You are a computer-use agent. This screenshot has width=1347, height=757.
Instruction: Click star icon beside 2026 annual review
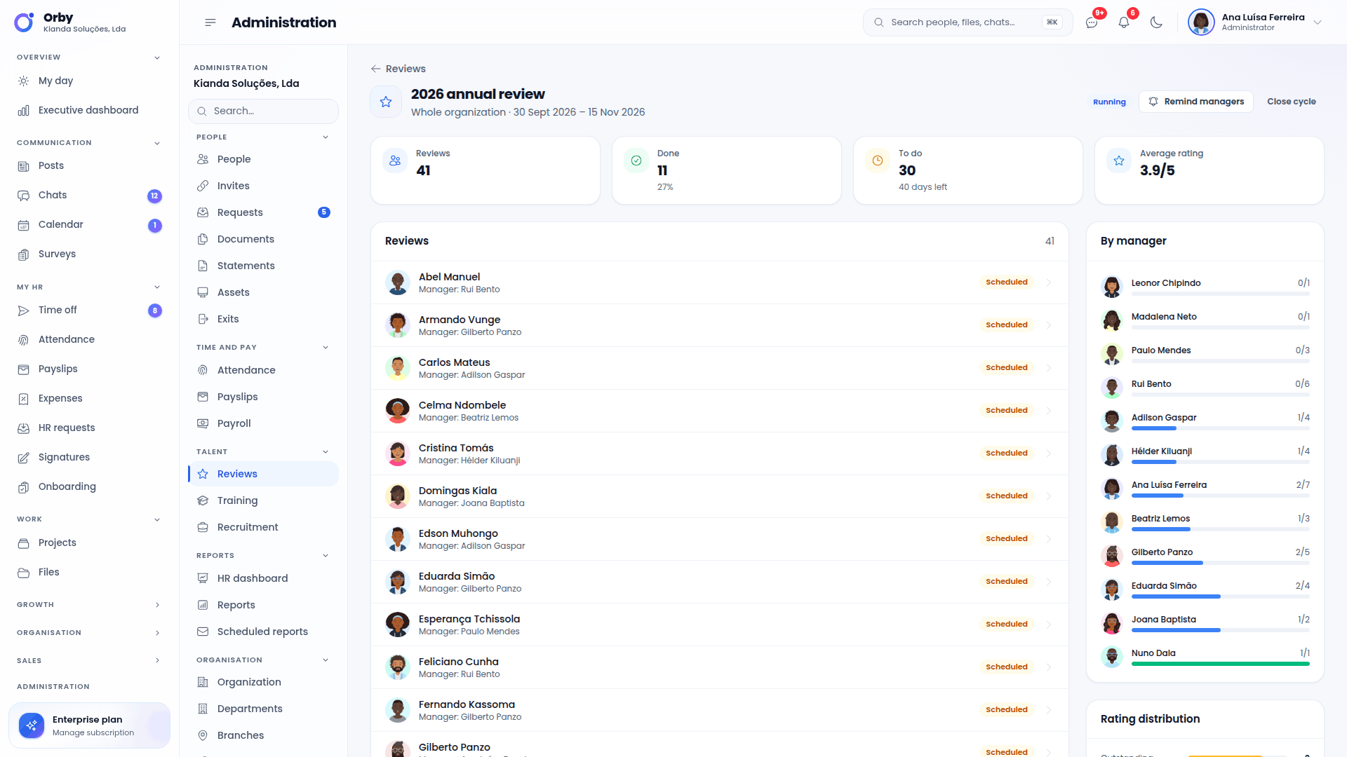coord(386,102)
